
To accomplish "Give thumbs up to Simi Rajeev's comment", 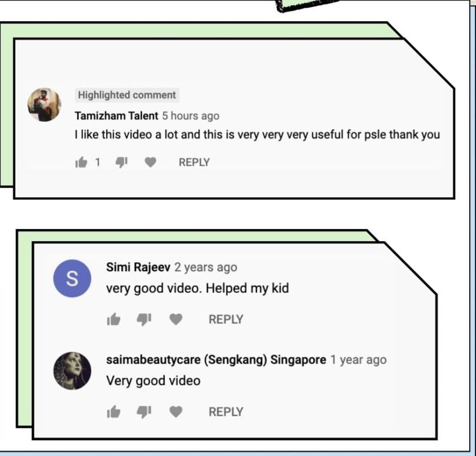I will click(113, 319).
